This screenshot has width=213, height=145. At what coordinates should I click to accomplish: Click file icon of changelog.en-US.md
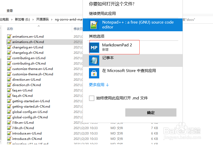click(9, 47)
